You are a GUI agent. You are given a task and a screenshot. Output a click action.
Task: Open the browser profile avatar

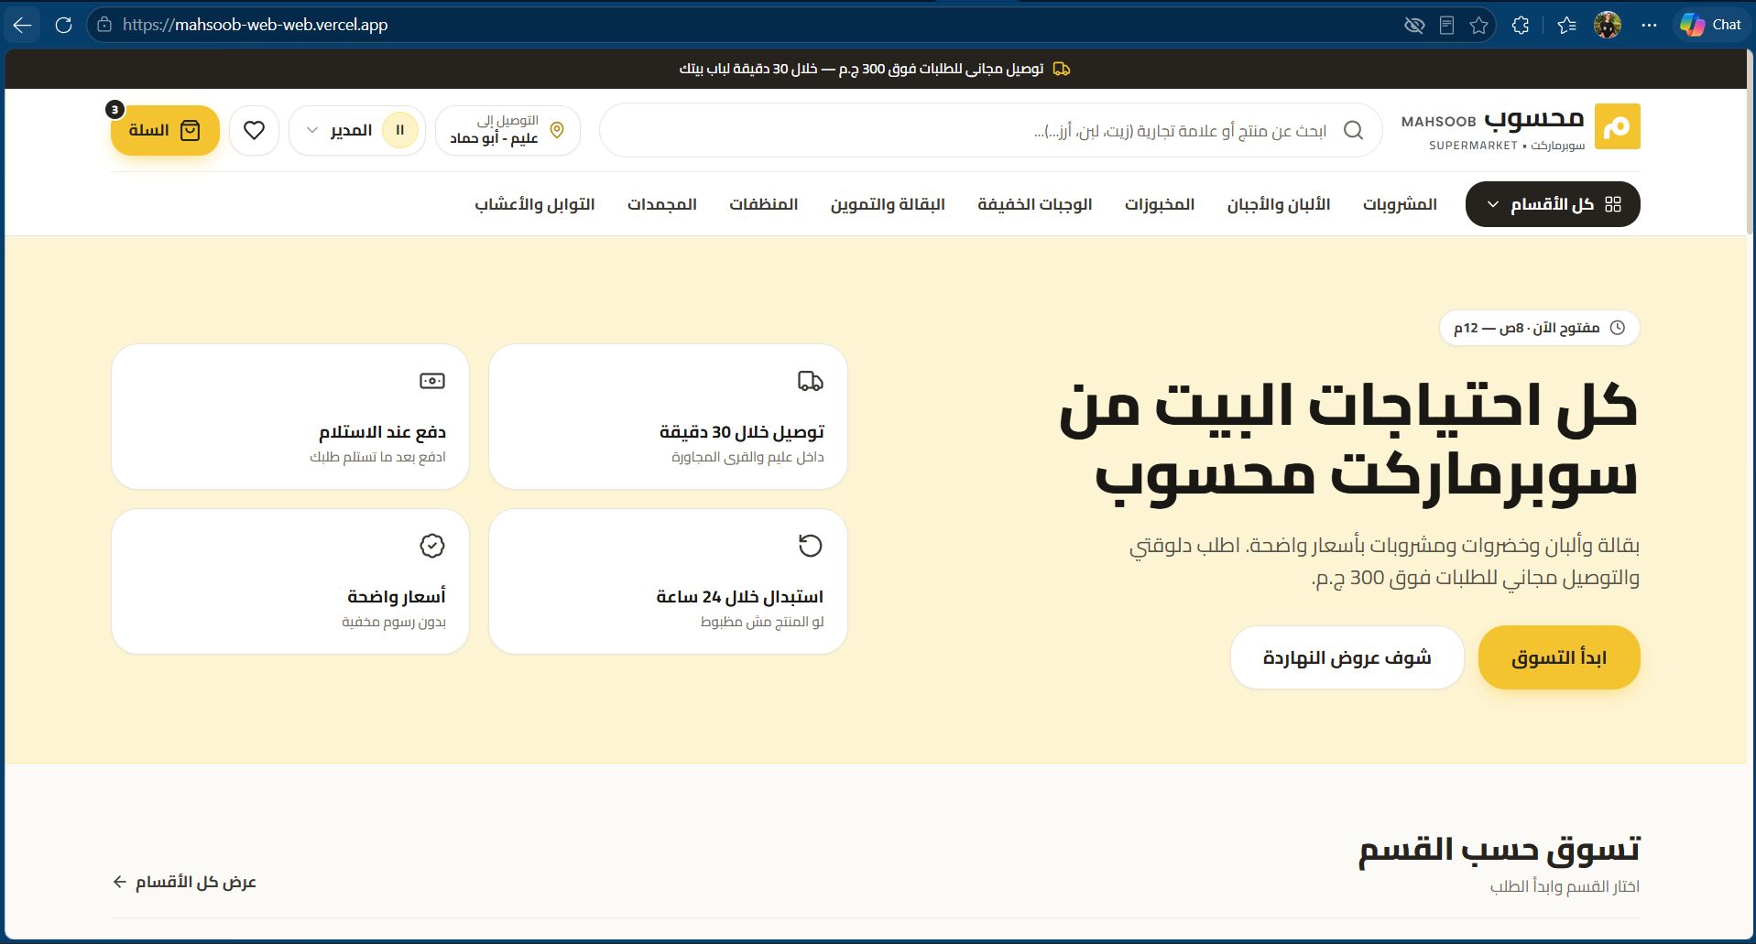(1608, 25)
